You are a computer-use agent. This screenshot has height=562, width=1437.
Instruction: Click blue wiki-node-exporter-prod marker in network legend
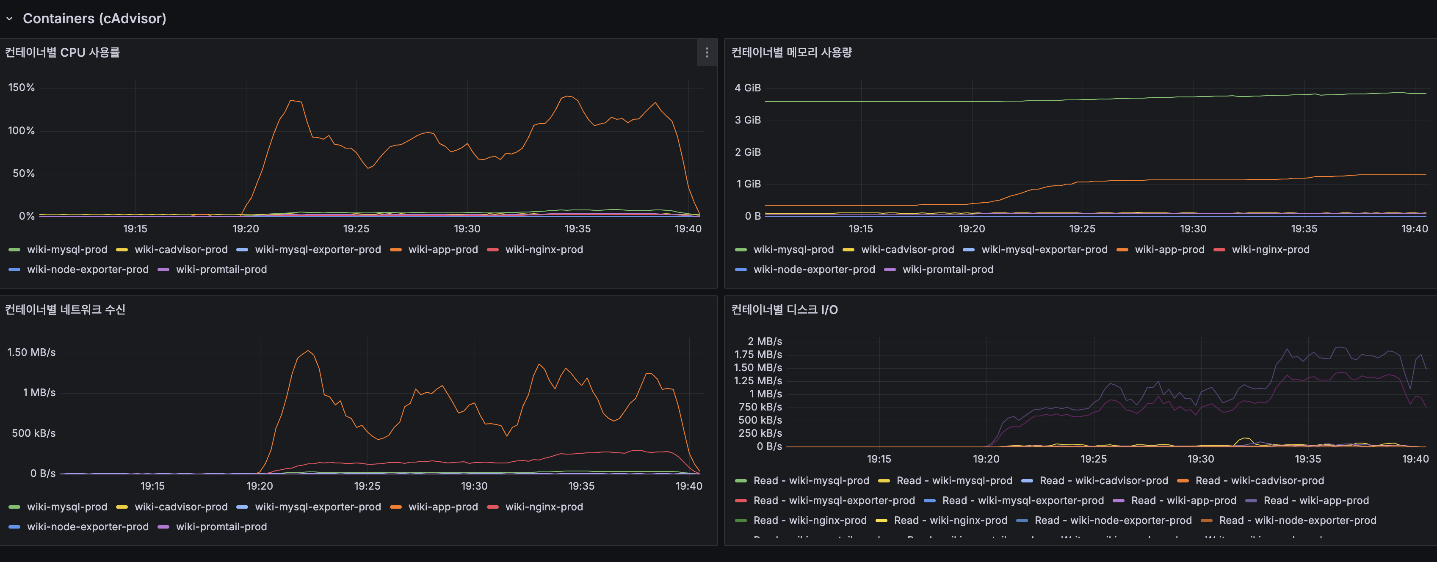(x=14, y=527)
